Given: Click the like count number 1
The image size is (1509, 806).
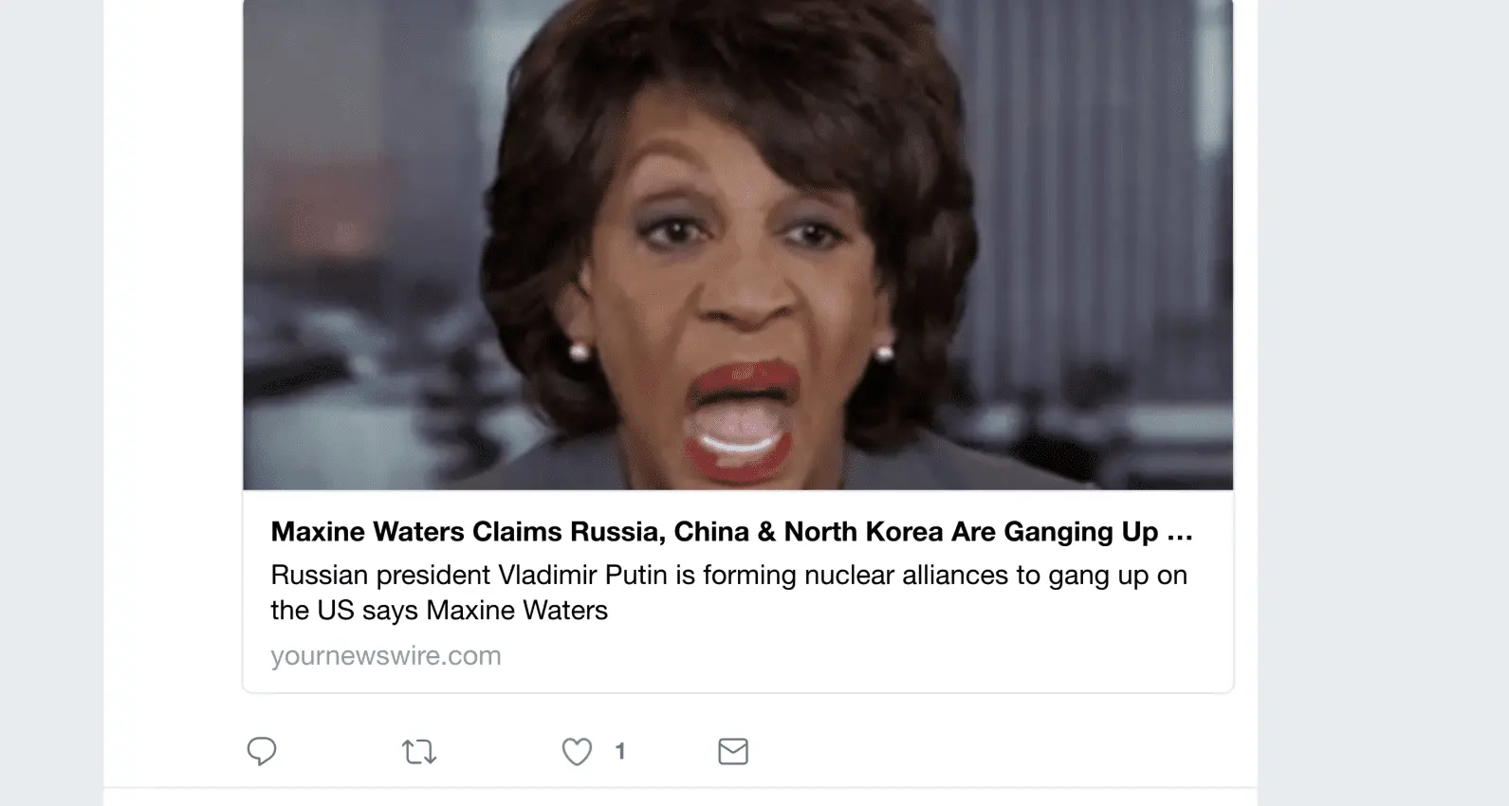Looking at the screenshot, I should [x=620, y=751].
